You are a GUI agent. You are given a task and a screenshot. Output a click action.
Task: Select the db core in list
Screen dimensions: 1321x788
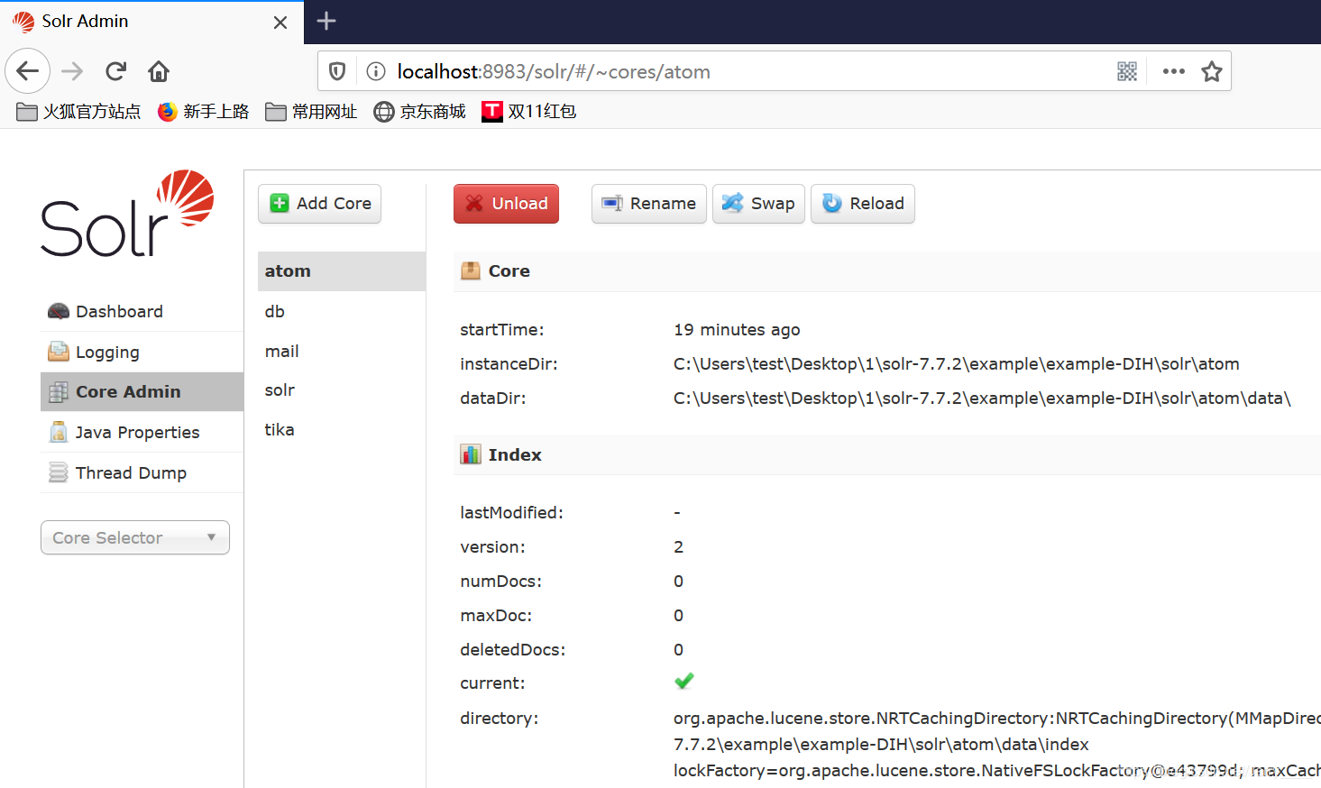click(342, 311)
